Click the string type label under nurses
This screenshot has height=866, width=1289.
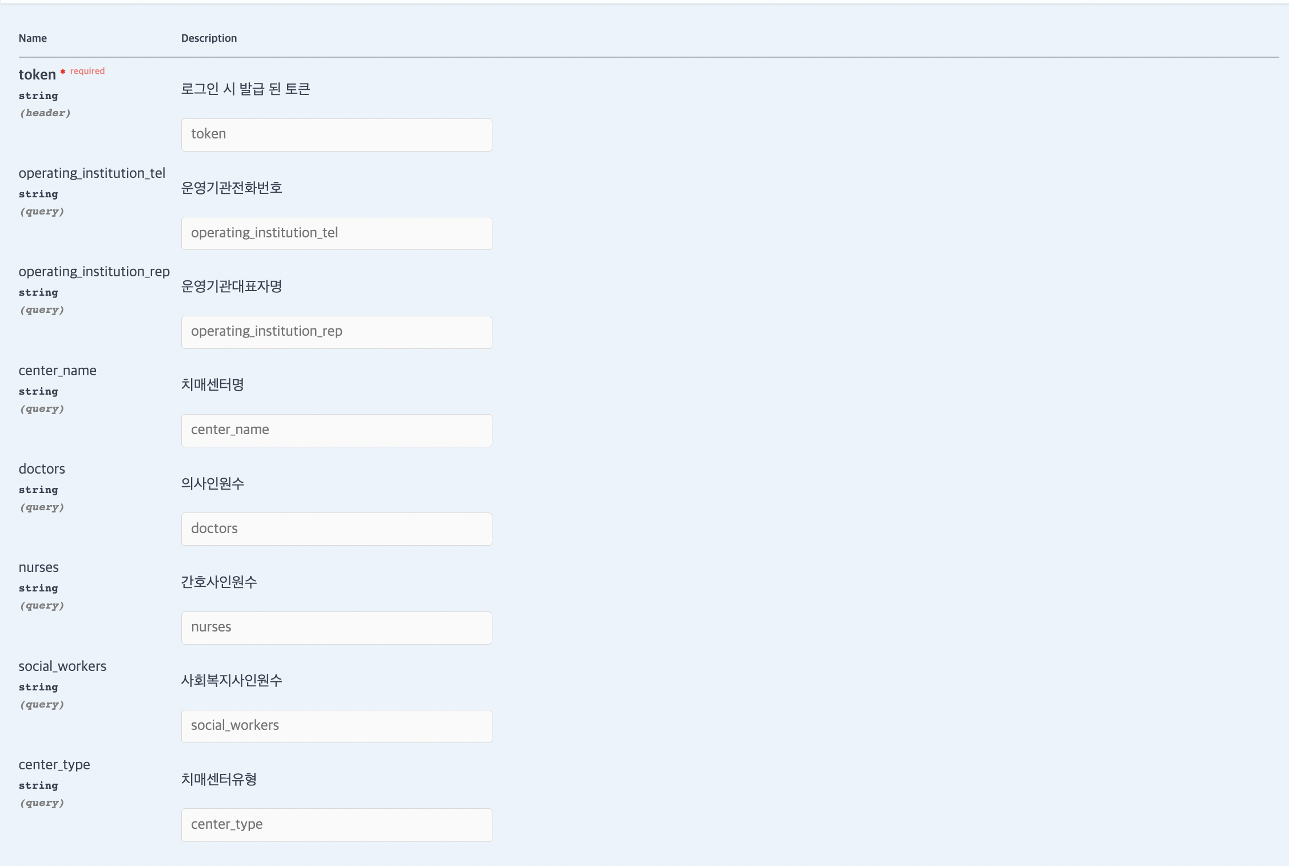click(x=38, y=587)
